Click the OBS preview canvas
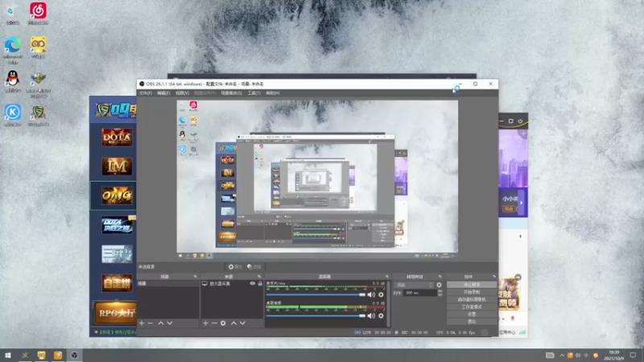The width and height of the screenshot is (644, 362). pyautogui.click(x=317, y=179)
